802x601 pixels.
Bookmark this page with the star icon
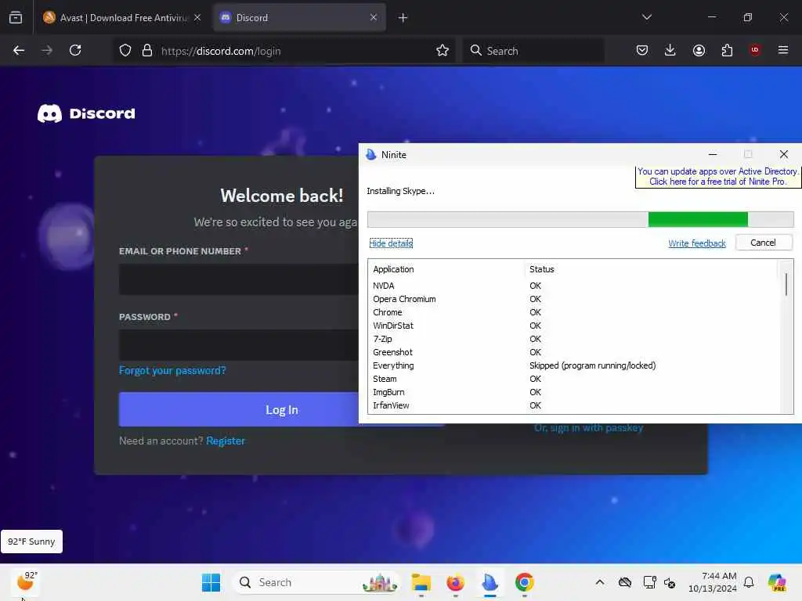pyautogui.click(x=443, y=51)
